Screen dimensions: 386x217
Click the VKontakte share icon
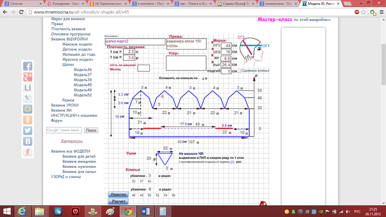[28, 141]
